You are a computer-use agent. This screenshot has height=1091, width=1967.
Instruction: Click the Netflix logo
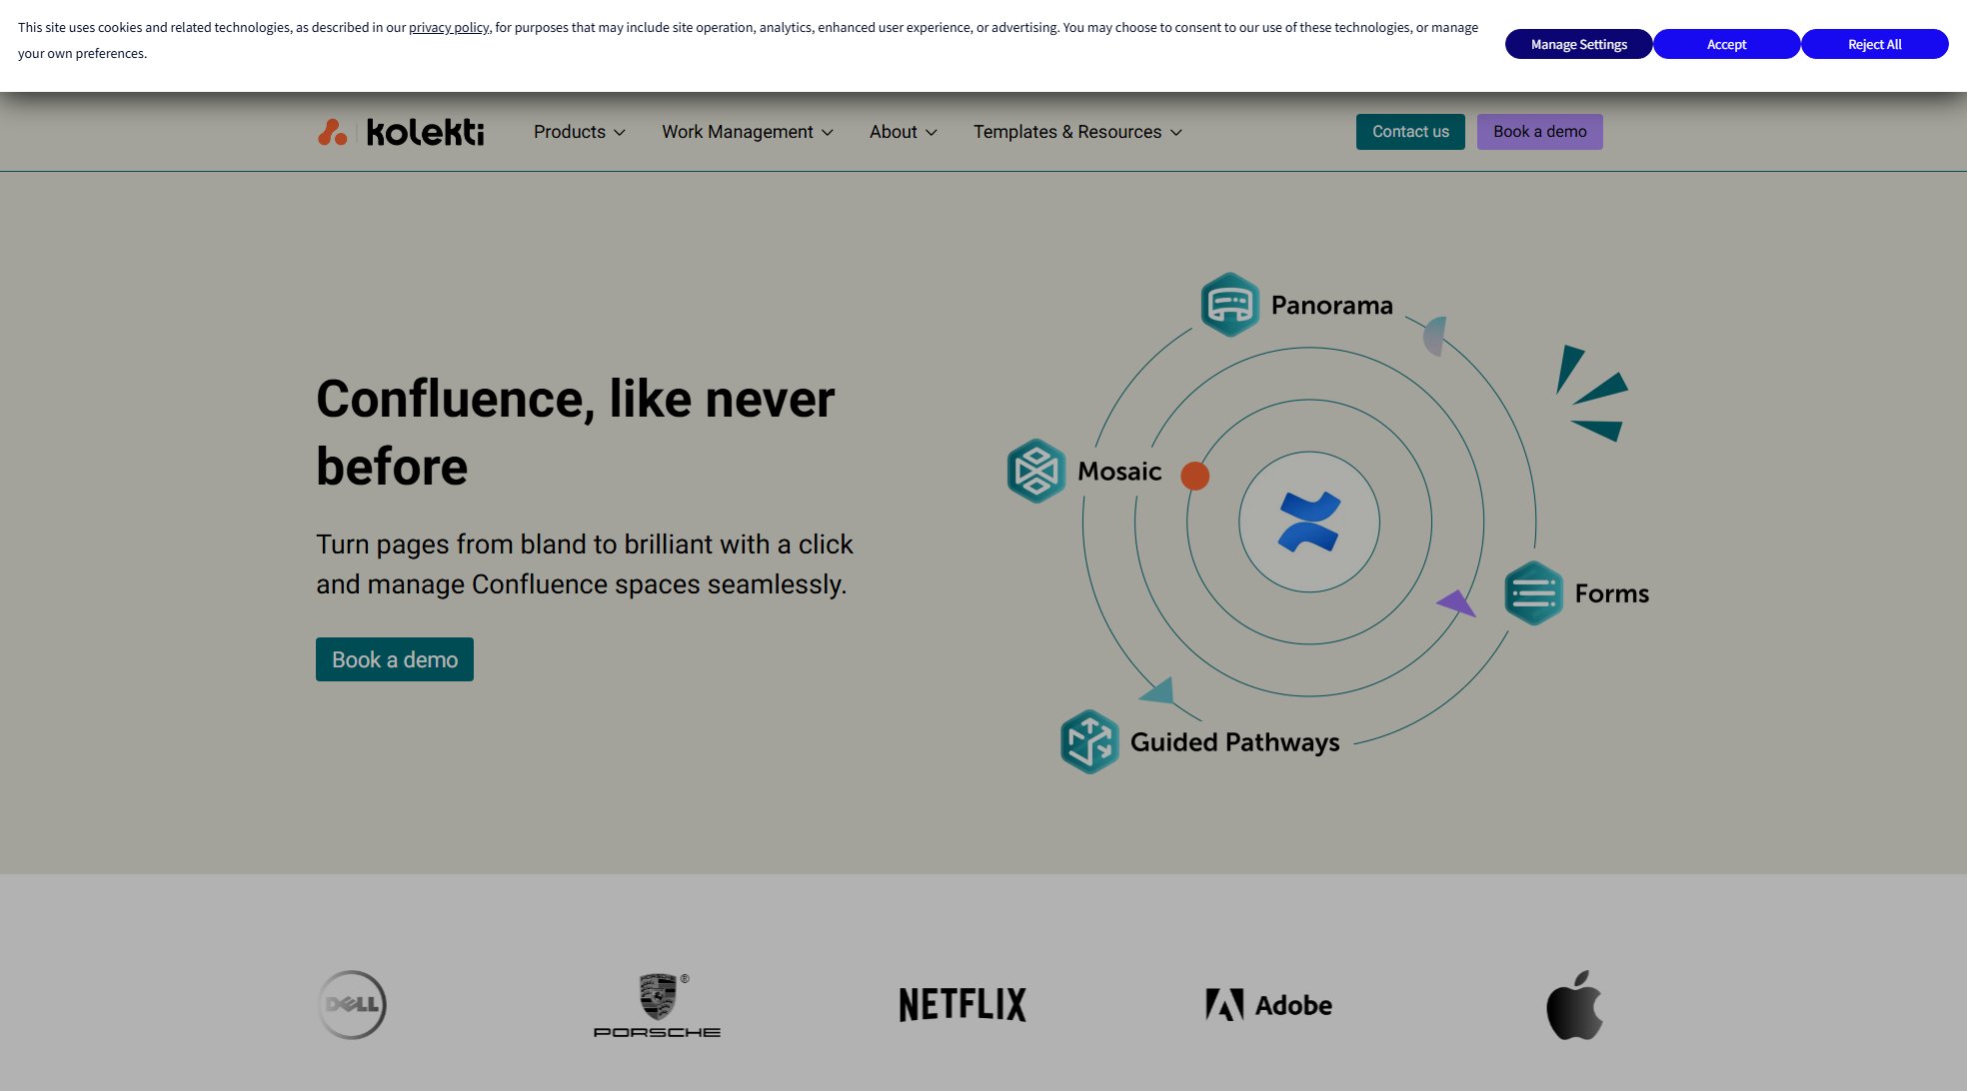963,1004
